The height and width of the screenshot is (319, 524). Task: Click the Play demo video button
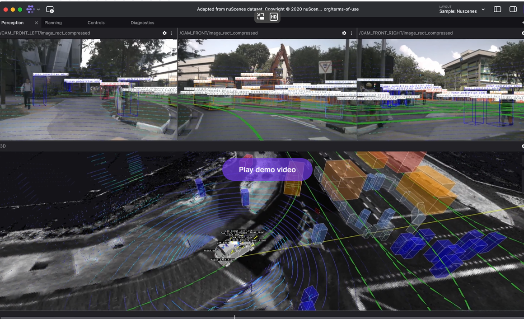(x=267, y=169)
